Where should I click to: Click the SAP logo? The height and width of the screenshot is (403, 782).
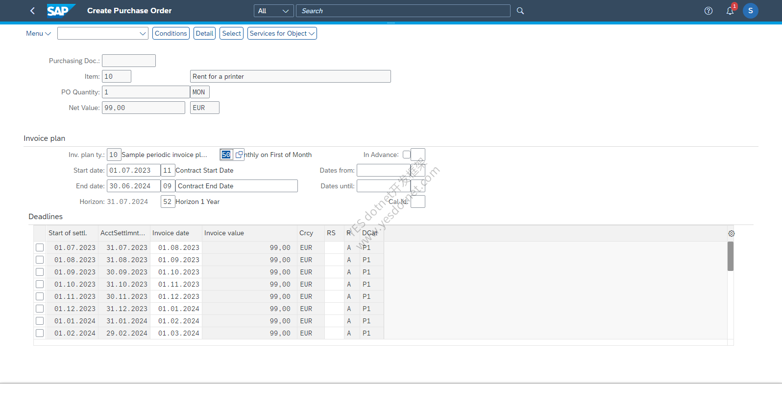pos(61,11)
